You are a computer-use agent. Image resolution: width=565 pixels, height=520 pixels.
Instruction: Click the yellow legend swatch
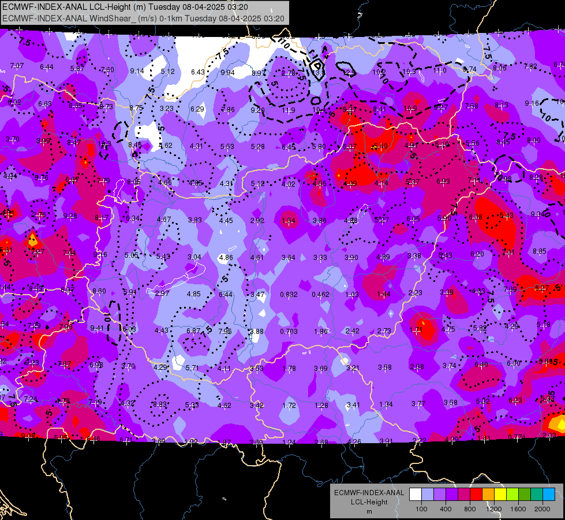coord(500,495)
